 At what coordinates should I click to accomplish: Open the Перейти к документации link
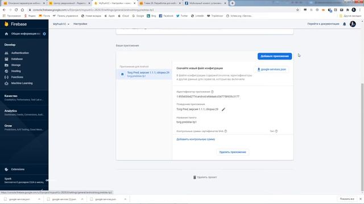coord(323,24)
